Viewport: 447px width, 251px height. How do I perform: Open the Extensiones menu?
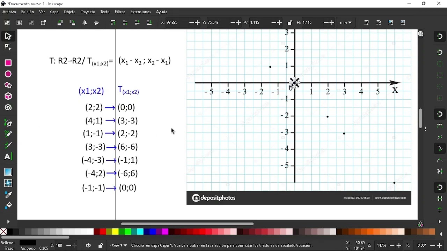140,12
